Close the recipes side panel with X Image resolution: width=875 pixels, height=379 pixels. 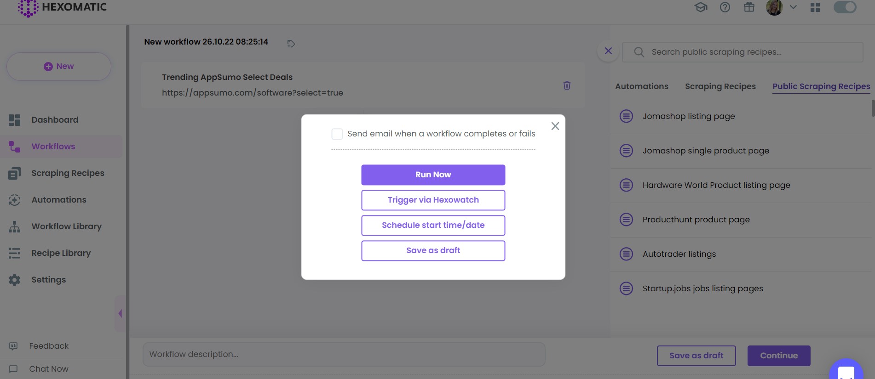pos(608,51)
